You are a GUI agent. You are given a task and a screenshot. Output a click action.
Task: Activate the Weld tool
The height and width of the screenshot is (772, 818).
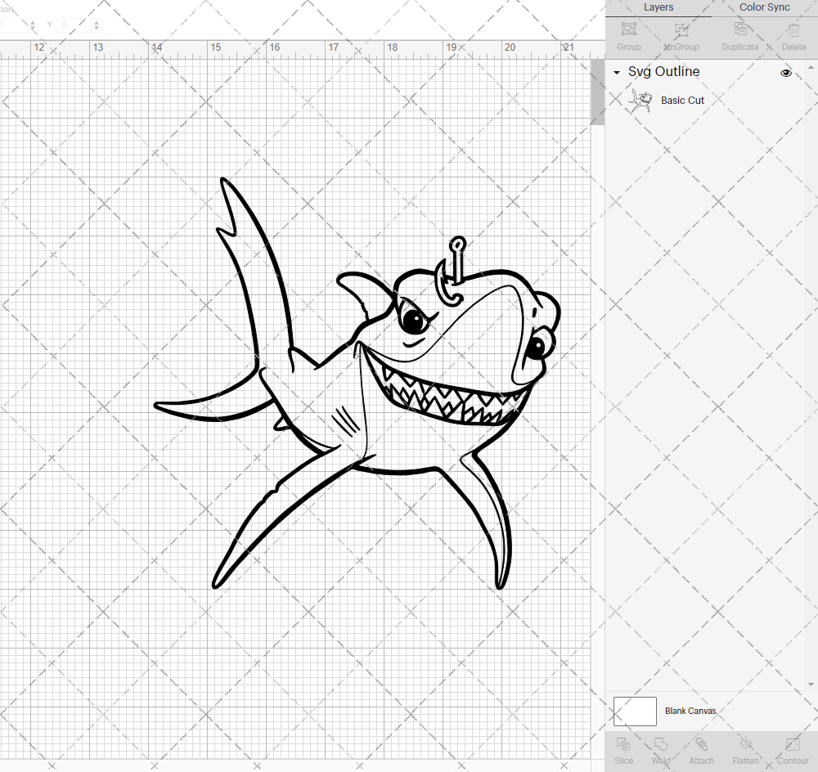pos(660,749)
